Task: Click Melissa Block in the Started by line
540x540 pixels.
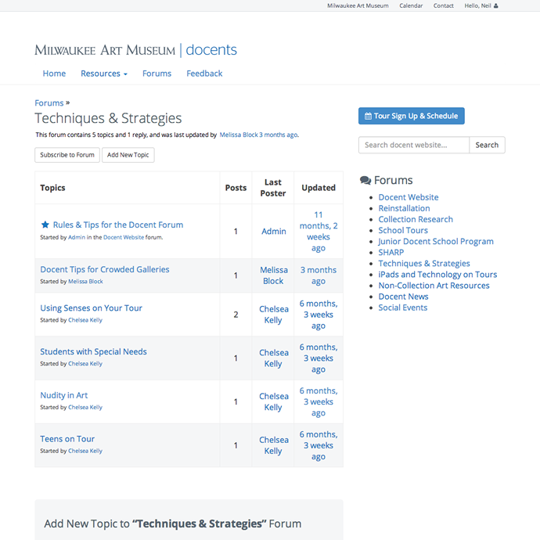Action: 85,282
